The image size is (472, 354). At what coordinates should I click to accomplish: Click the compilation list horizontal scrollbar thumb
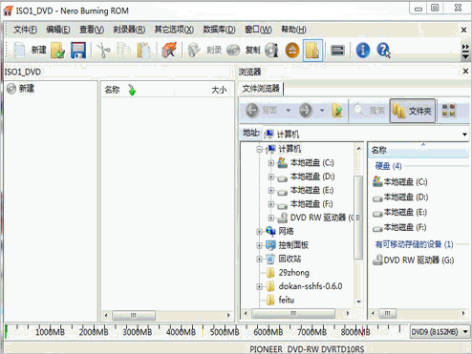click(x=134, y=315)
